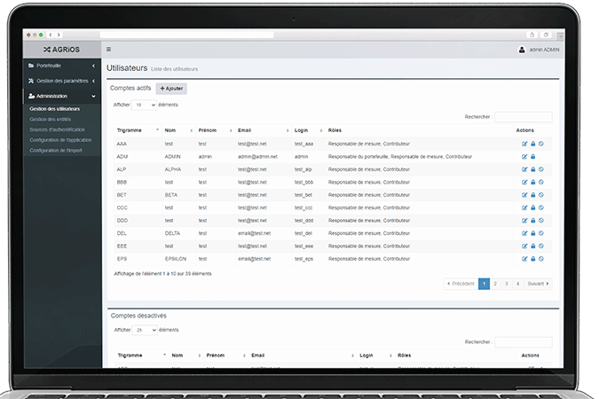Edit user ALP with pencil icon
Screen dimensions: 599x399
524,169
